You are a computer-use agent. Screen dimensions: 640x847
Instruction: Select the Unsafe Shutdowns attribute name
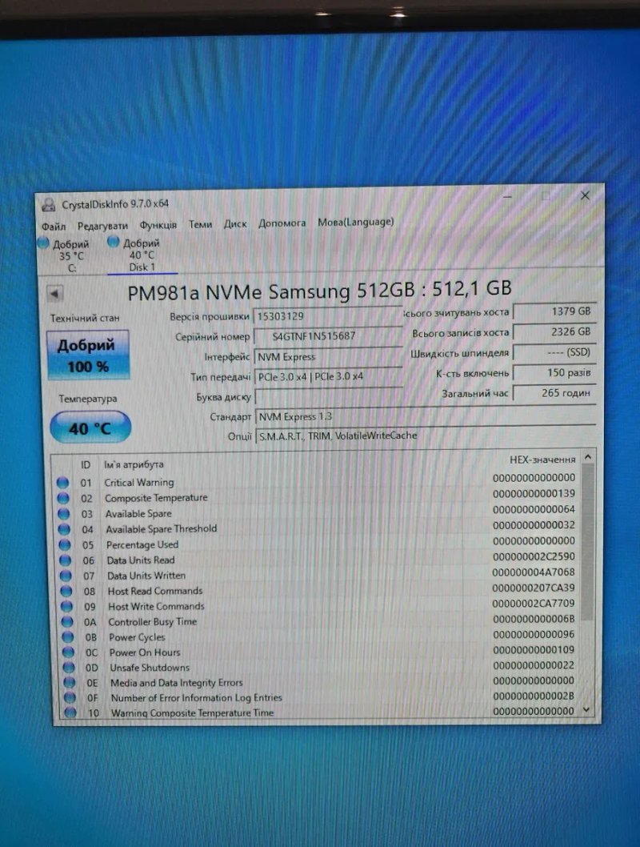tap(150, 668)
